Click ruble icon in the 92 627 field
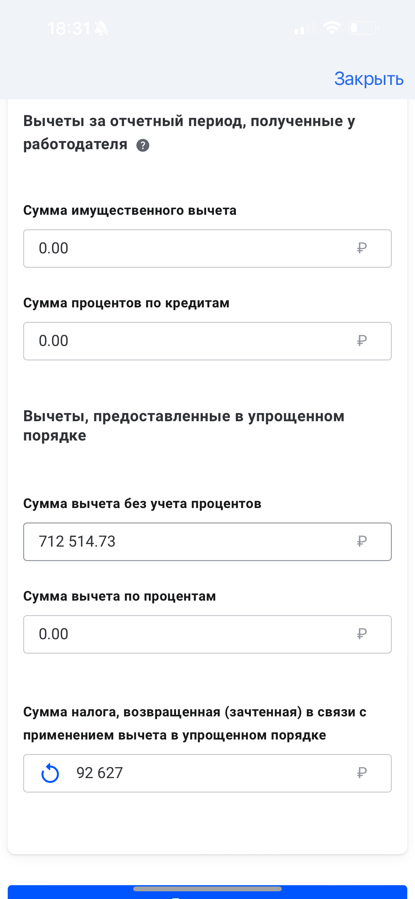415x899 pixels. [x=362, y=773]
